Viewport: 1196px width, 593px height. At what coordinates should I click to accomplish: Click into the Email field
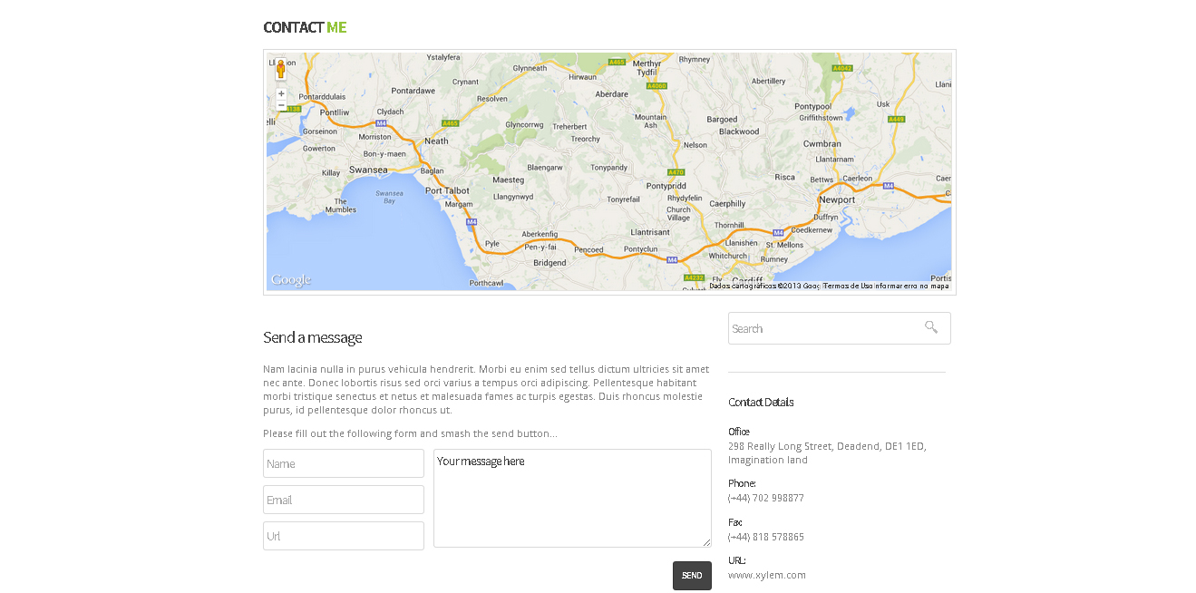[x=344, y=500]
